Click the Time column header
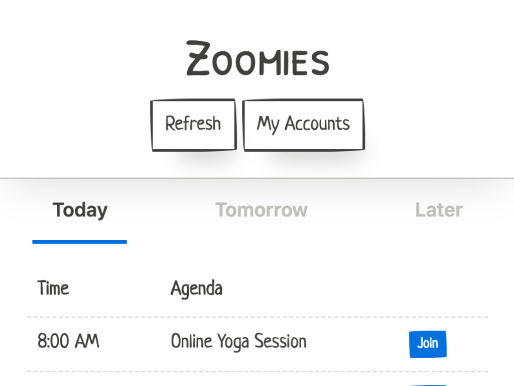 click(53, 288)
